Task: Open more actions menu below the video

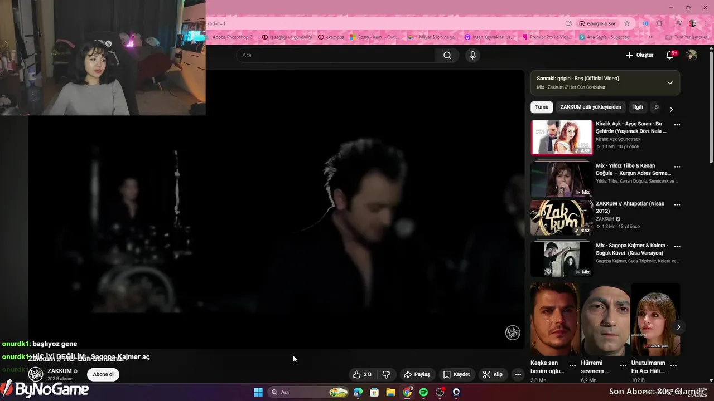Action: click(x=518, y=374)
